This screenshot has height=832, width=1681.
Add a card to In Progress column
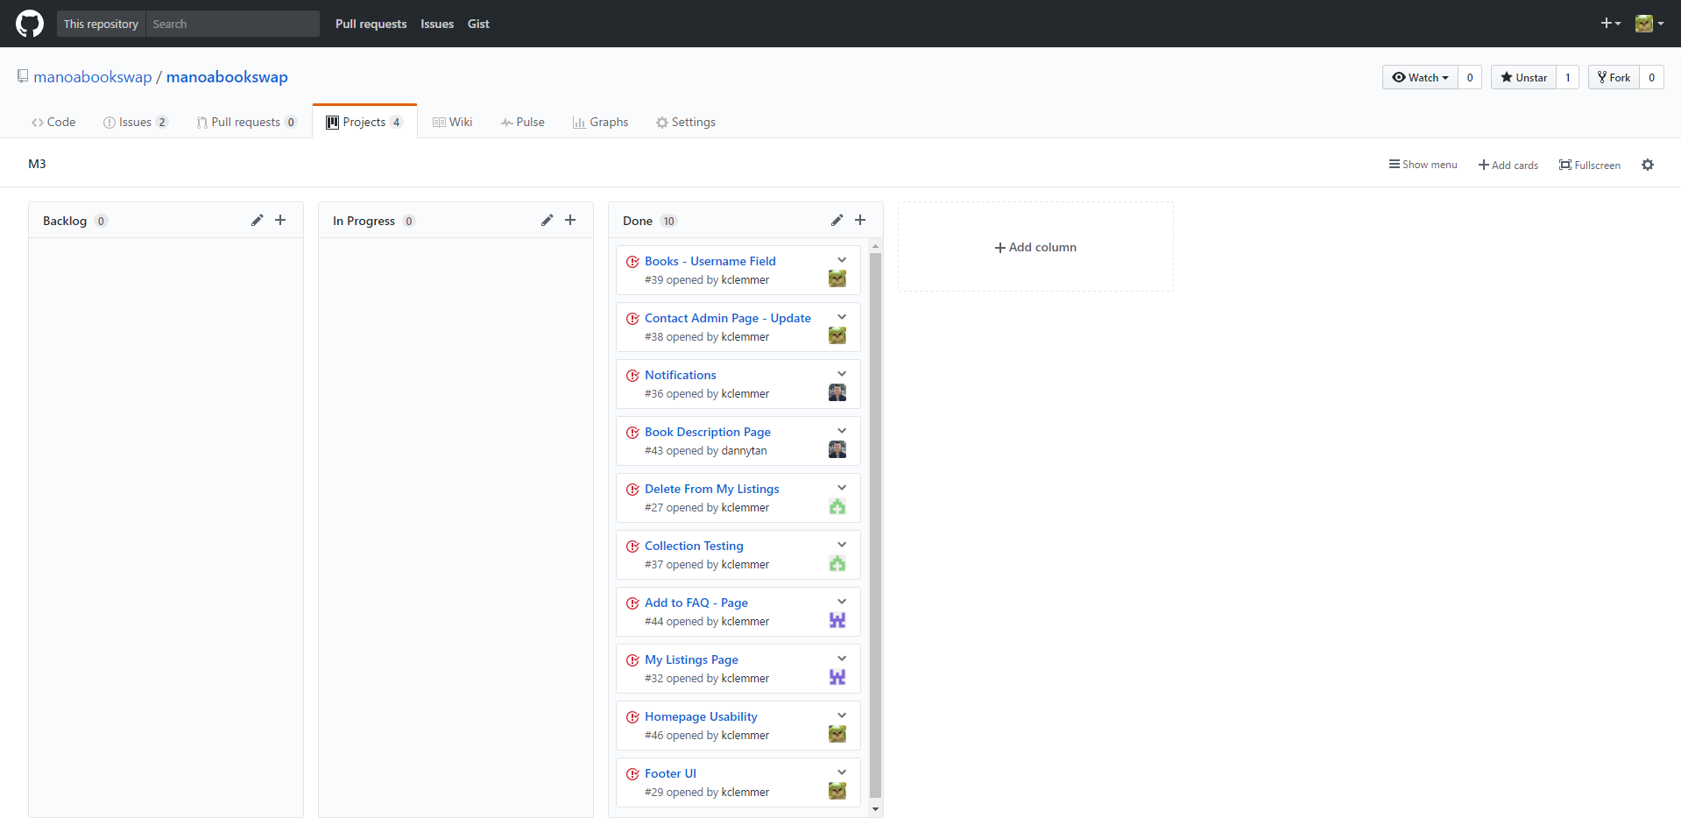tap(570, 220)
